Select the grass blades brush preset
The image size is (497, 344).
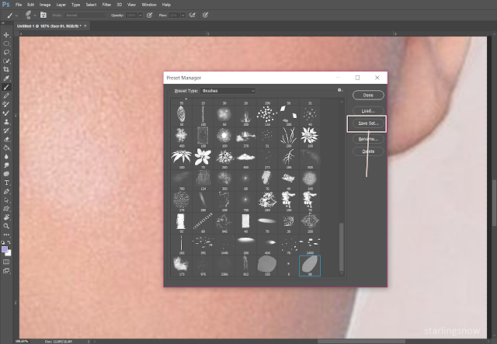(288, 137)
